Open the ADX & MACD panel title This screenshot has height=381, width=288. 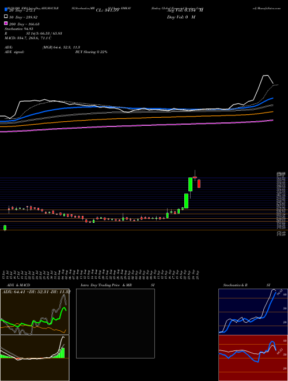(18, 285)
